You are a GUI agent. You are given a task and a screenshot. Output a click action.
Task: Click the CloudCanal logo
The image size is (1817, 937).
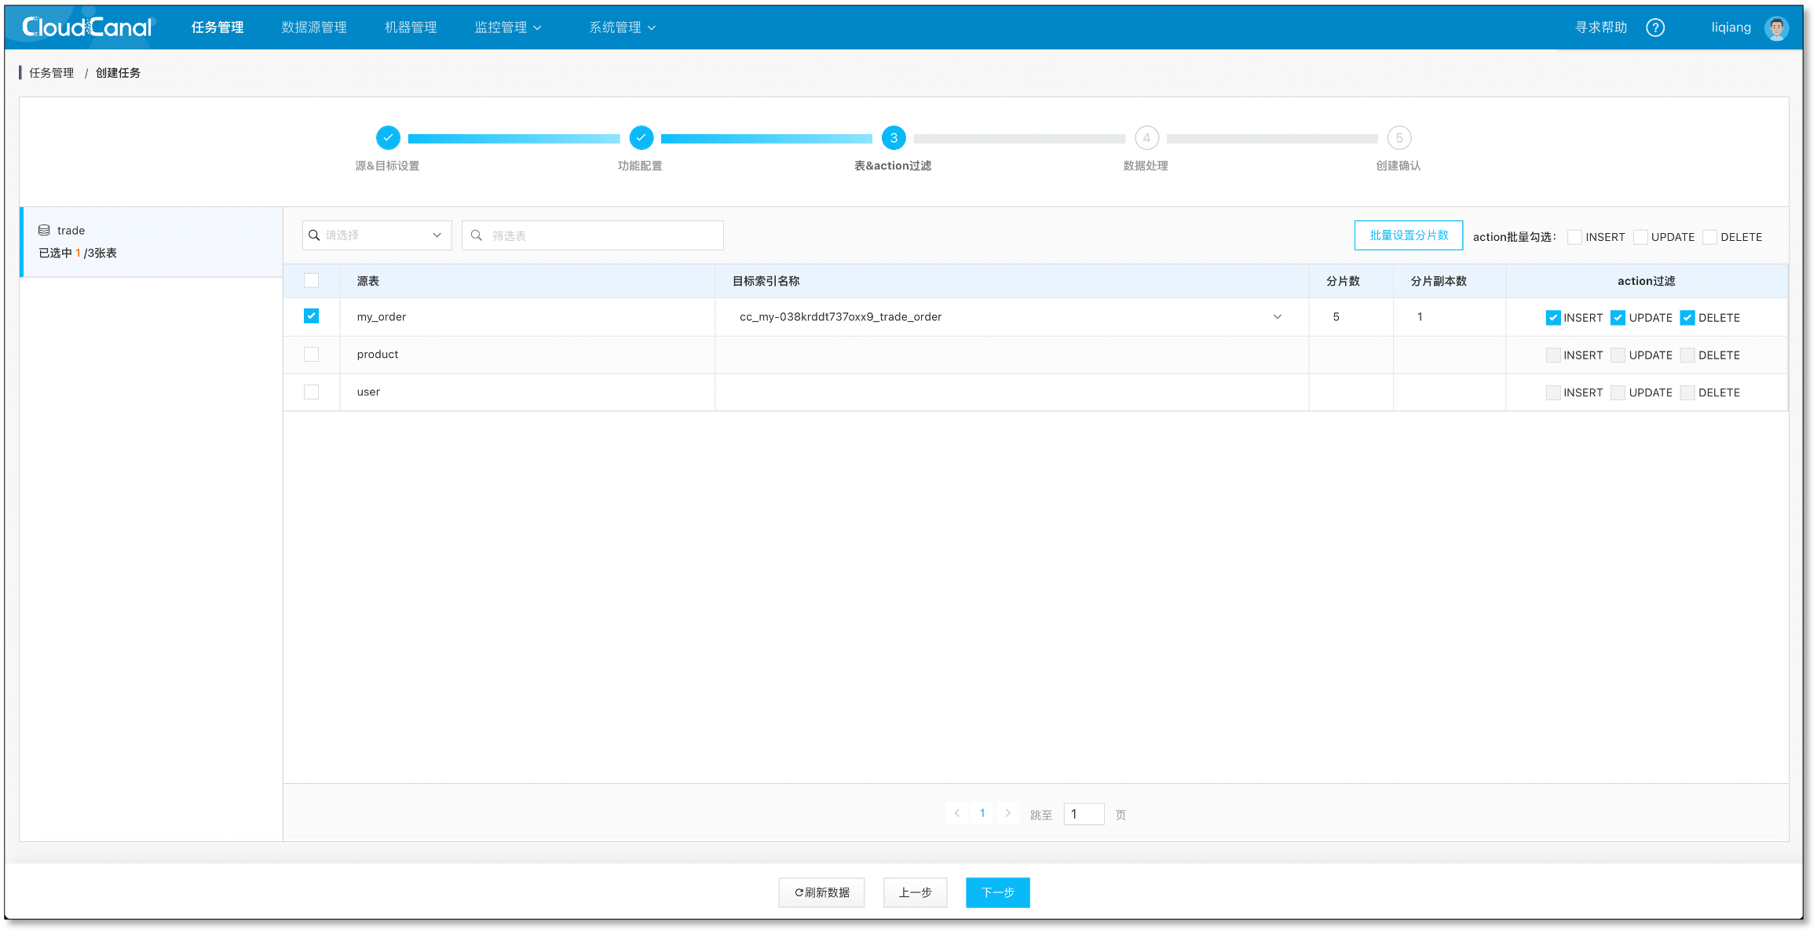coord(87,27)
